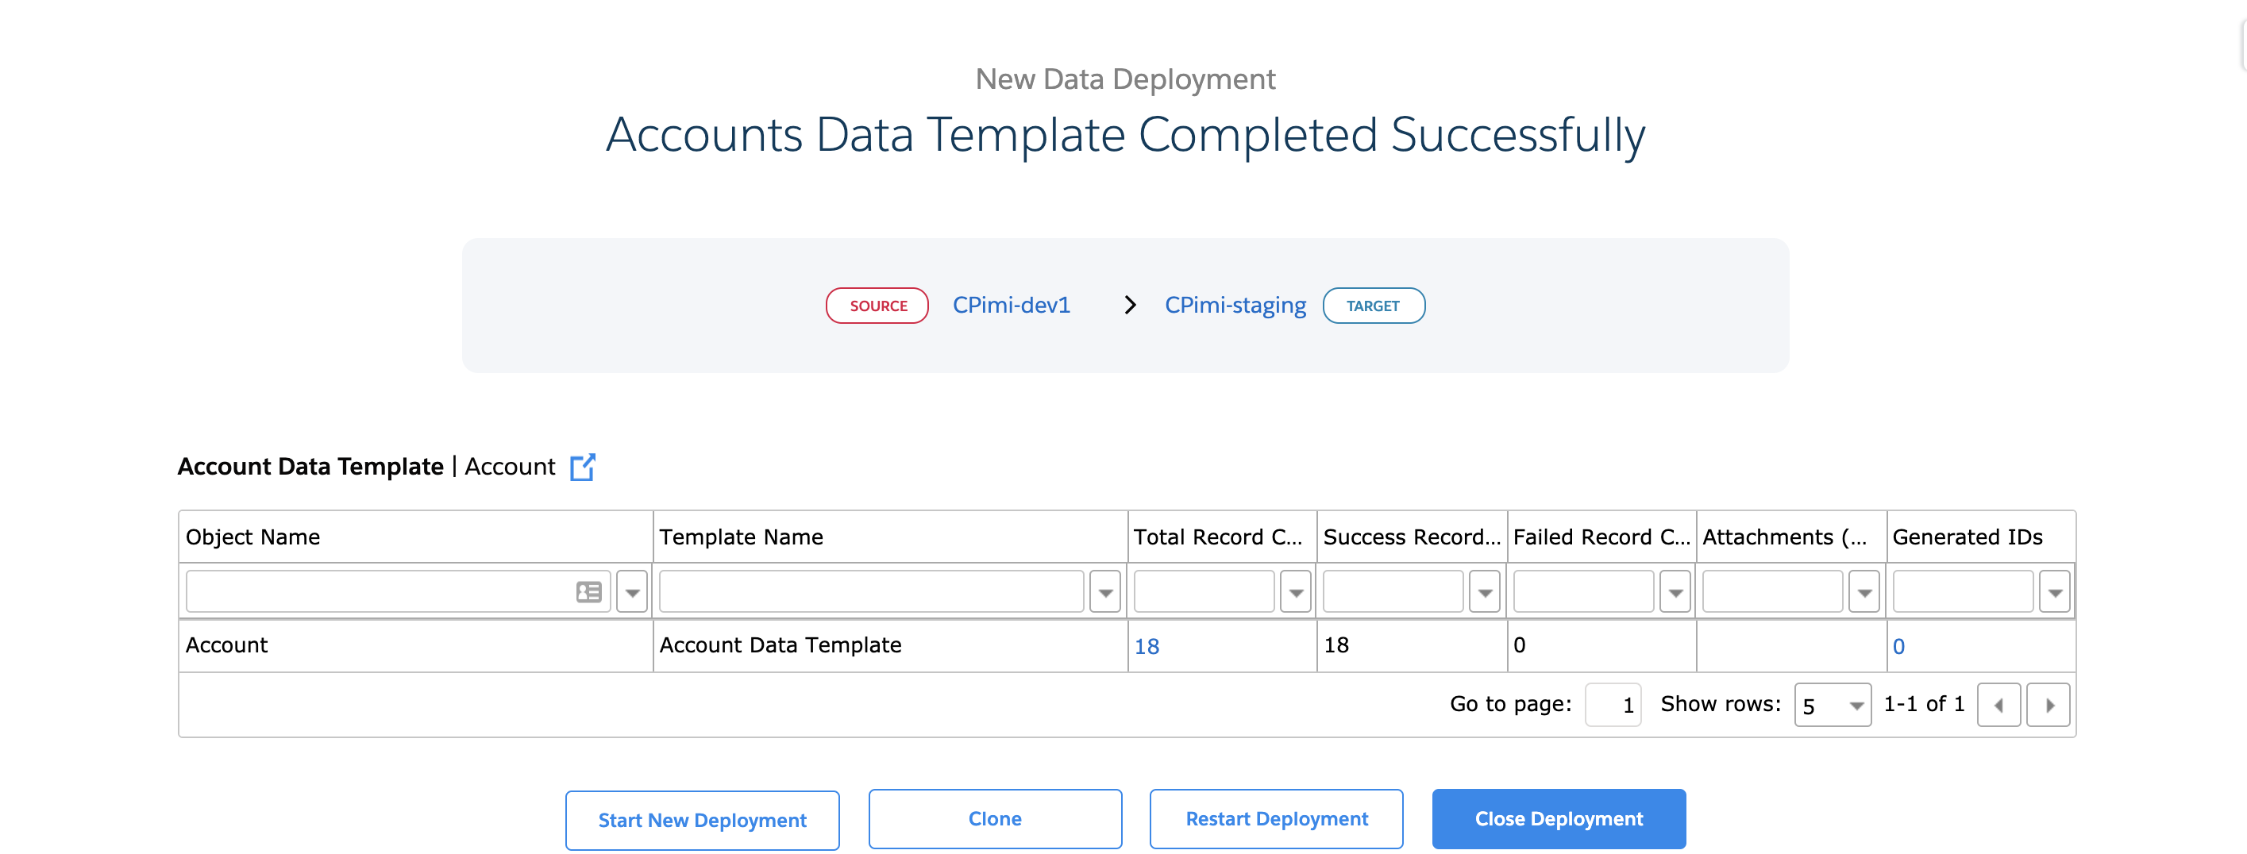This screenshot has width=2247, height=854.
Task: Sort by Success Record... column header
Action: (1413, 537)
